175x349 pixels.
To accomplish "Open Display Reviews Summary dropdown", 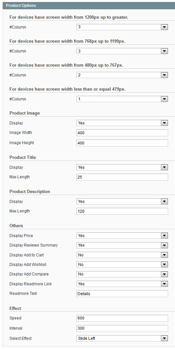I will (x=122, y=245).
